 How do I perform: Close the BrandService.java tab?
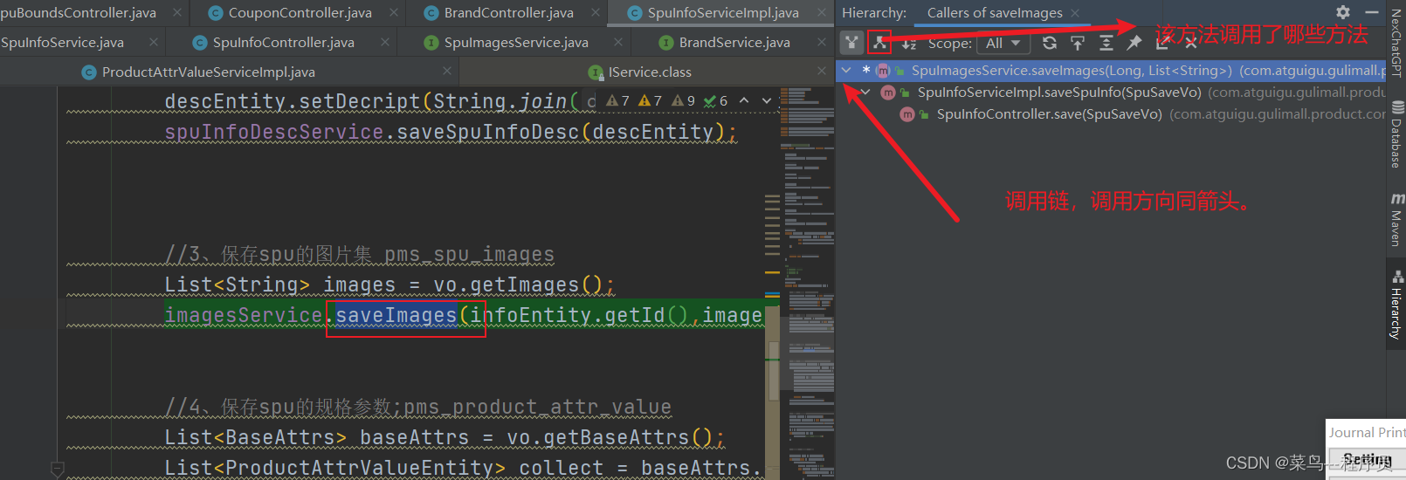pyautogui.click(x=822, y=42)
